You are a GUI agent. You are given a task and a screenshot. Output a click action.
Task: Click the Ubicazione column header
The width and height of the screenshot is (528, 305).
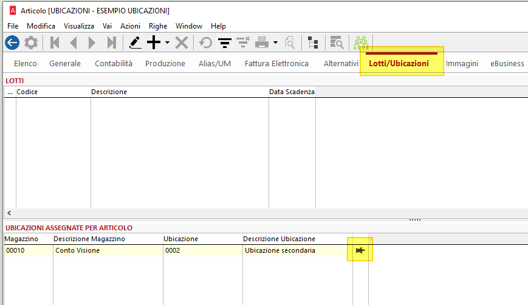tap(203, 239)
